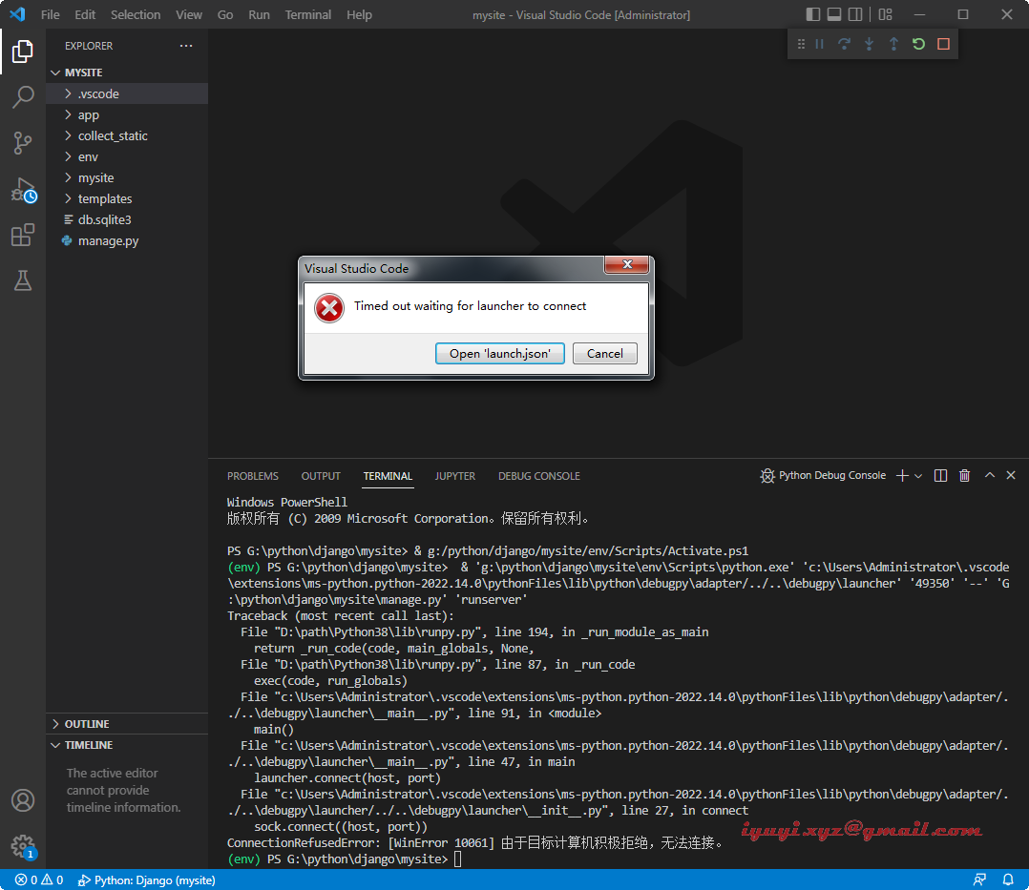Open the Testing view in the sidebar

(23, 280)
